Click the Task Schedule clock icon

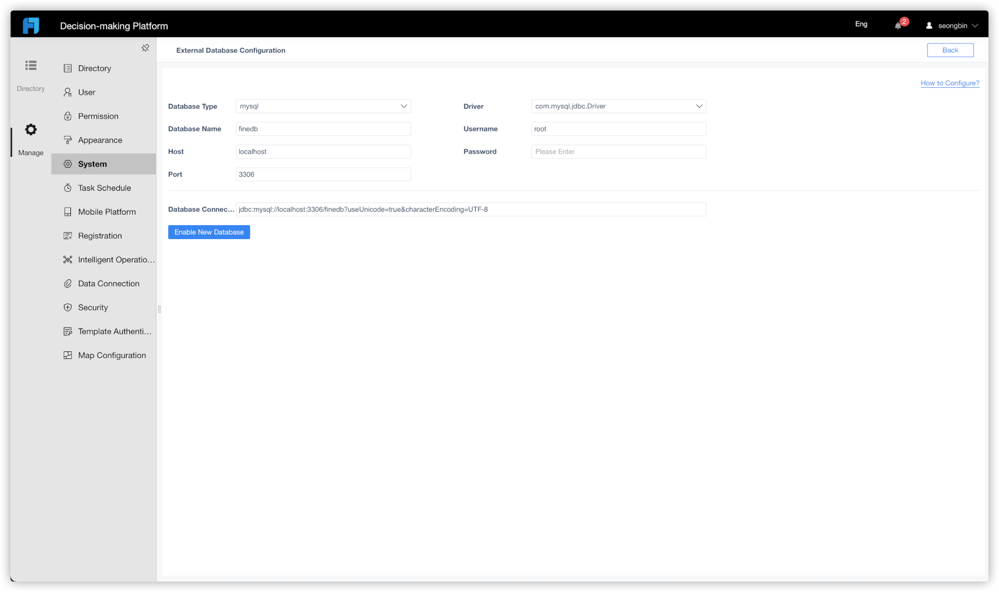[68, 188]
